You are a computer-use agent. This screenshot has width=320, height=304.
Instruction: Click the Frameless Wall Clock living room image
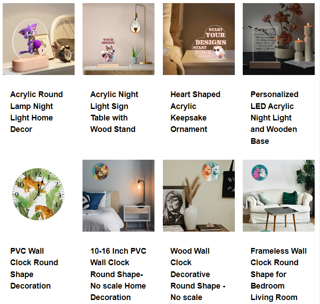(279, 195)
